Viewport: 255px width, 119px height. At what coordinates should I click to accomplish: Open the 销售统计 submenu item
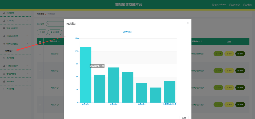pos(9,51)
